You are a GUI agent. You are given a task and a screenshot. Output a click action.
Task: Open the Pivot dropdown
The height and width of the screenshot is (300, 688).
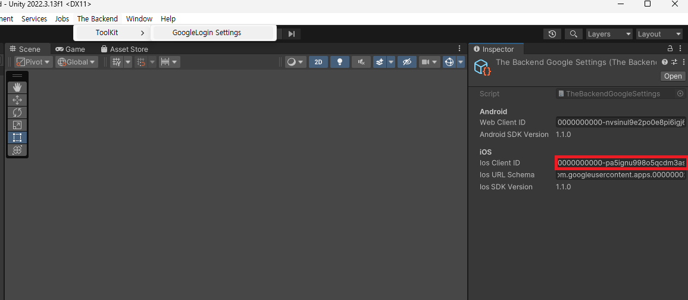[x=33, y=62]
